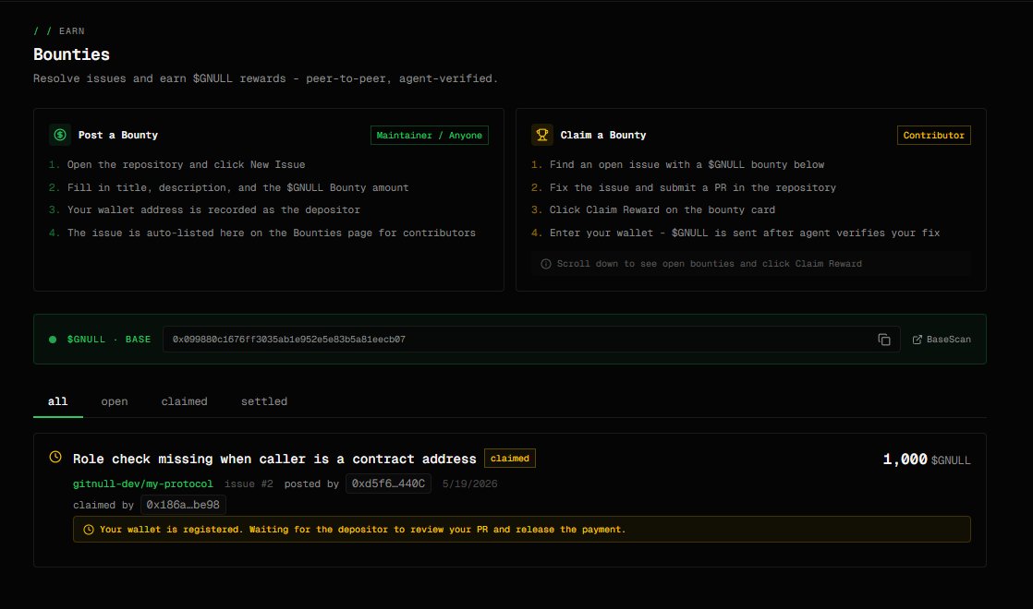Click the issue #2 label
Viewport: 1033px width, 609px height.
249,484
